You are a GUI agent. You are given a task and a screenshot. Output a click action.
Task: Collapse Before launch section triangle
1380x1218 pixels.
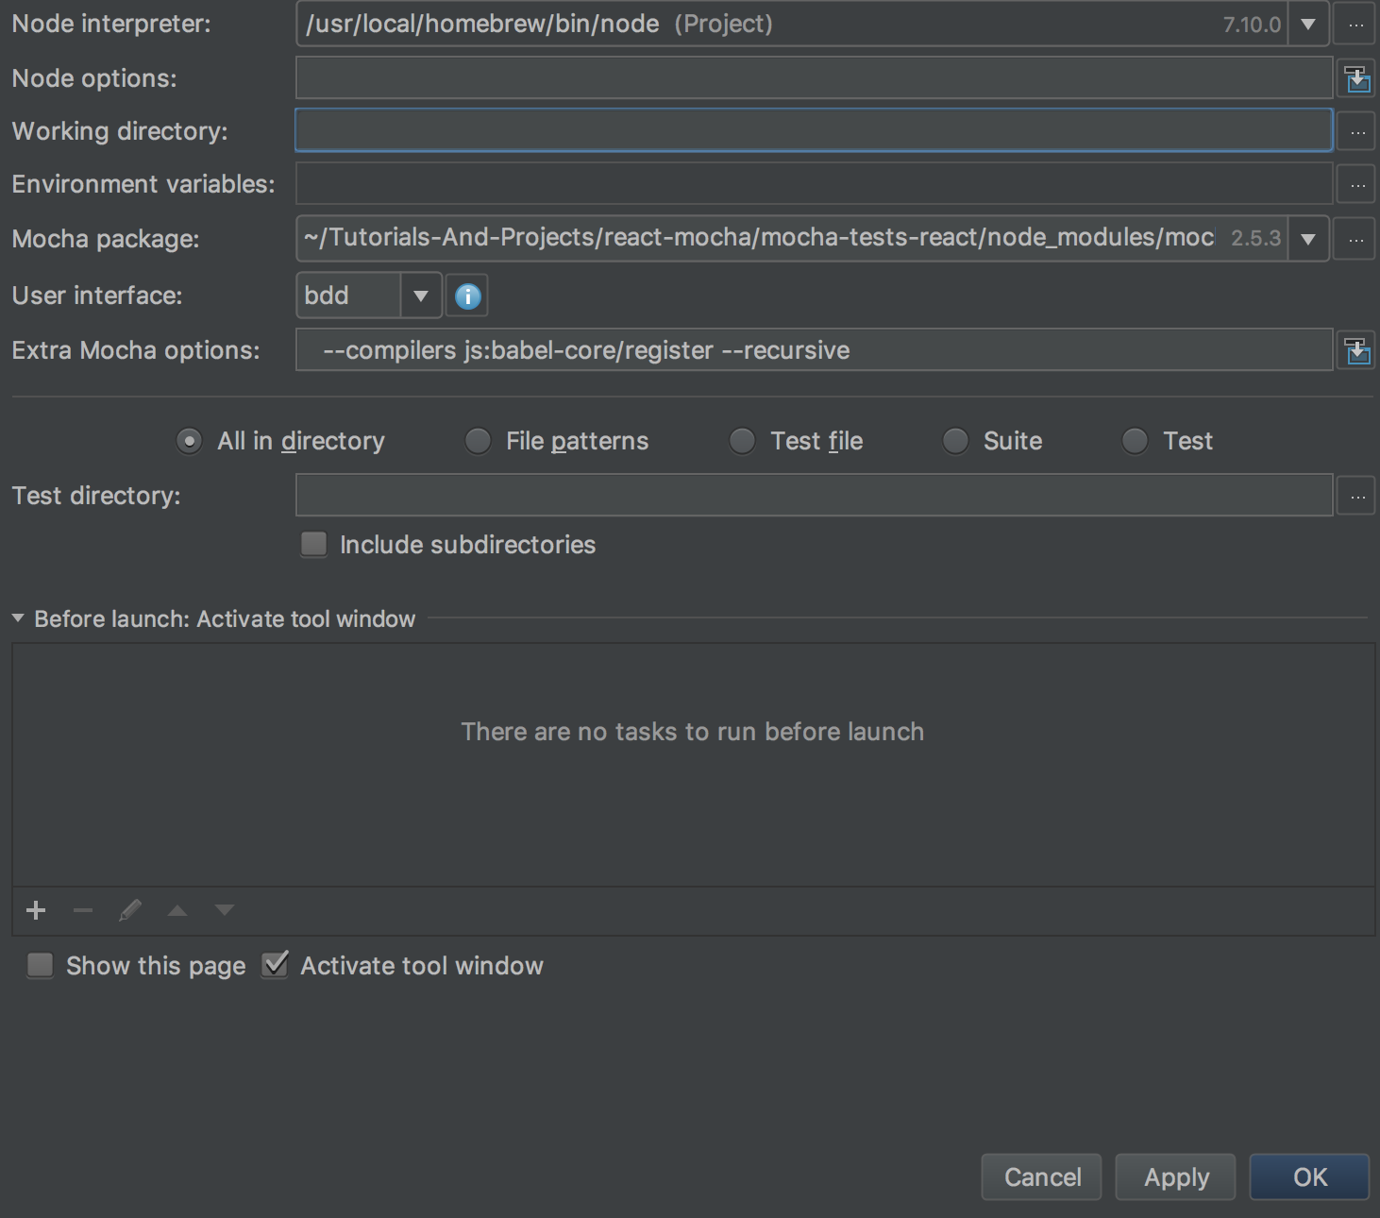click(x=18, y=618)
